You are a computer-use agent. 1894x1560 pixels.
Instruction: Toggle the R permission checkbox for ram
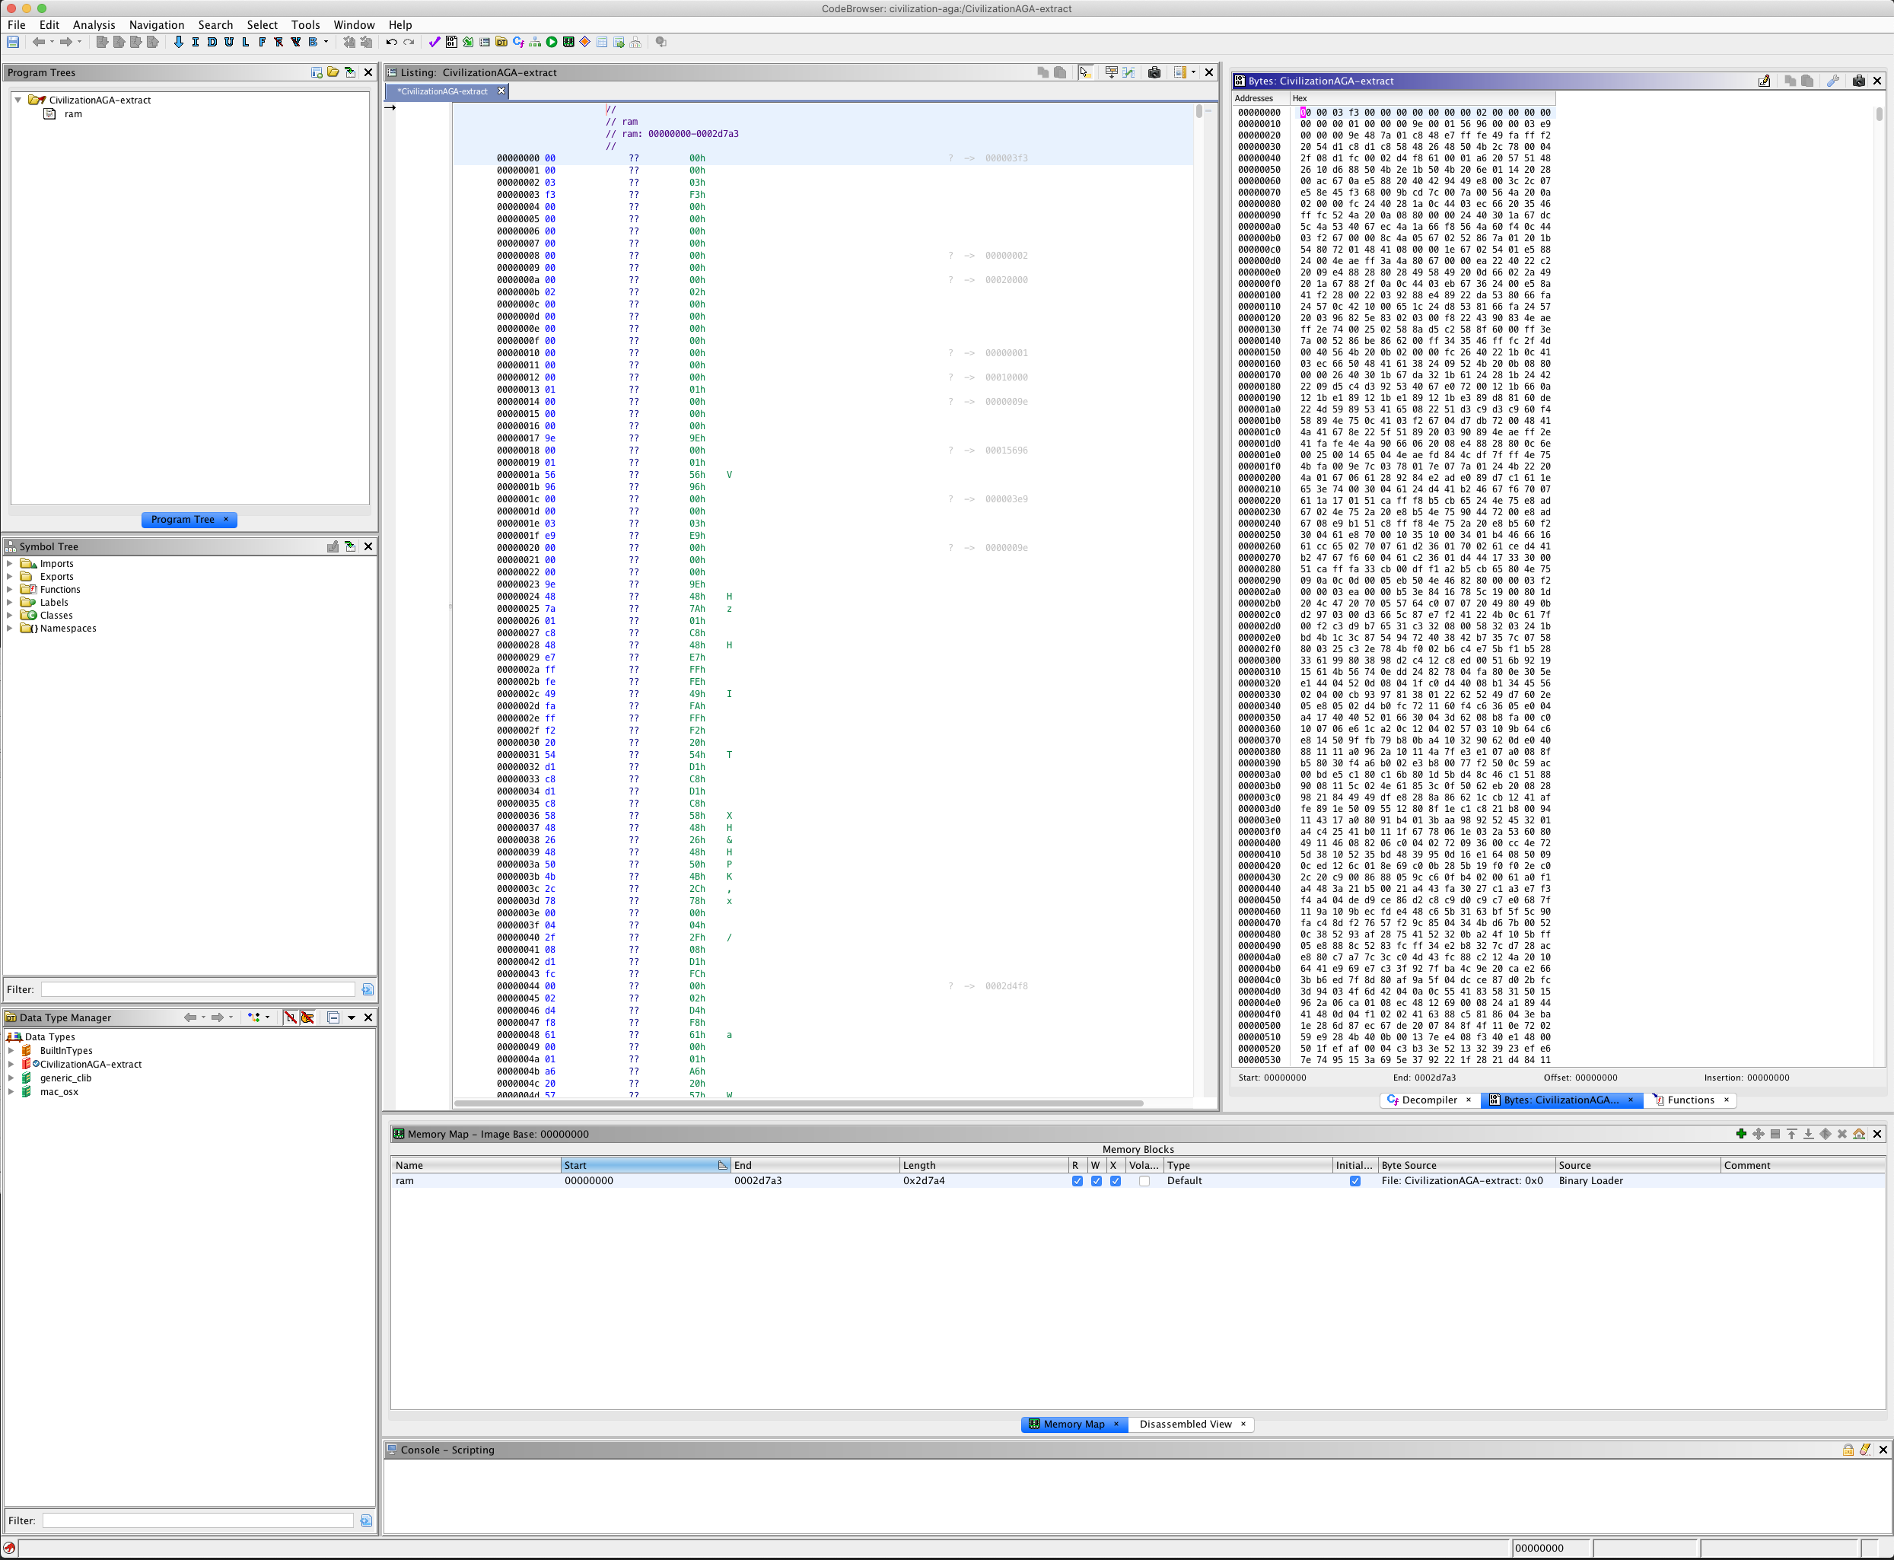pos(1078,1181)
